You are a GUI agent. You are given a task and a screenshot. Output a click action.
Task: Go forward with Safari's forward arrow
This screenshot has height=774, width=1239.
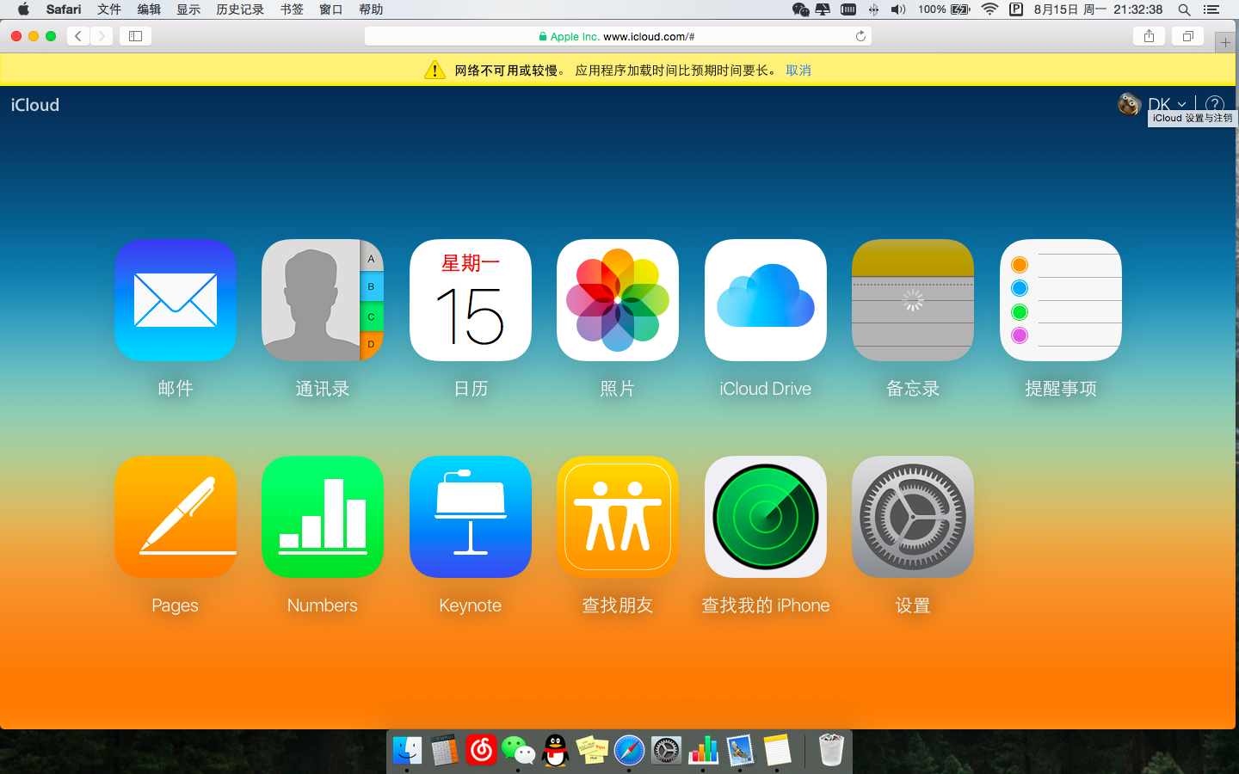pyautogui.click(x=102, y=36)
